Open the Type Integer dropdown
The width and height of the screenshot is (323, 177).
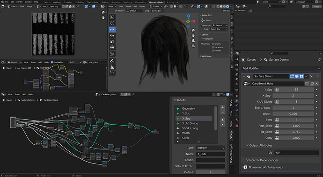tap(210, 148)
